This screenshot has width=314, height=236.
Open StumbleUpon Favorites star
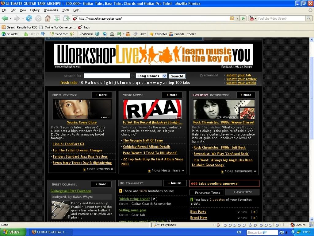click(158, 34)
